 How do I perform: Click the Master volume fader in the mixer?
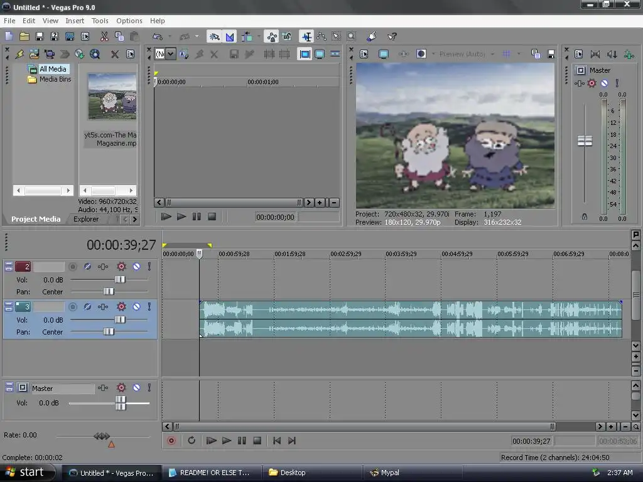click(585, 141)
